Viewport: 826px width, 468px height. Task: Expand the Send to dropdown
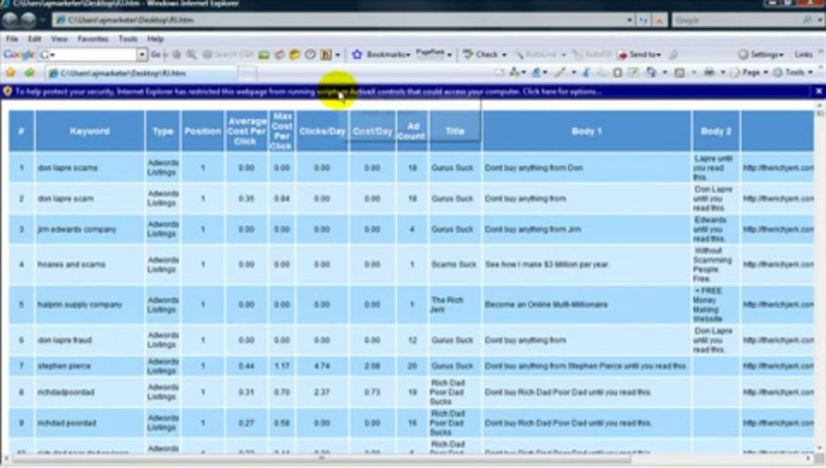639,55
